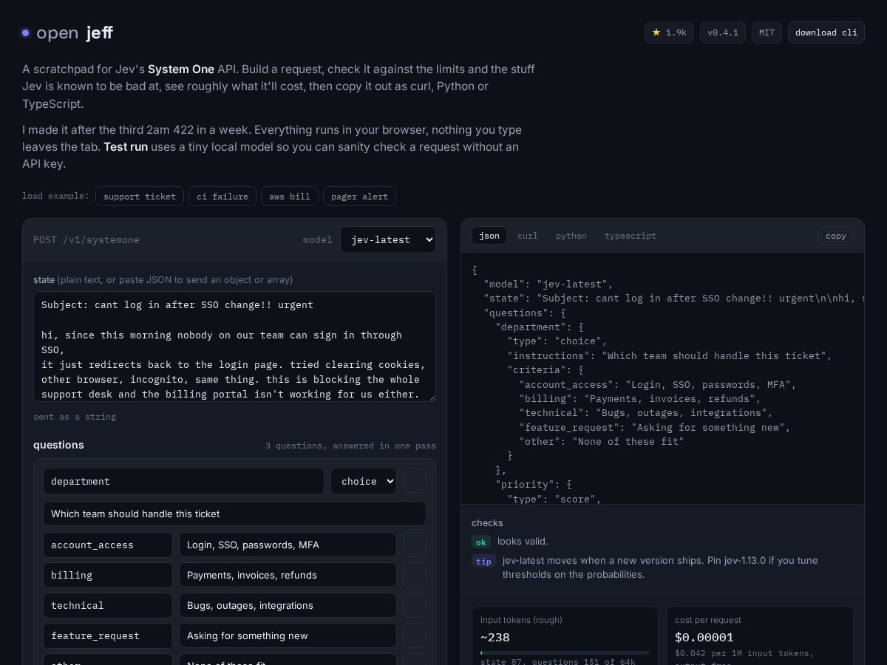
Task: Edit the department question name field
Action: tap(183, 481)
